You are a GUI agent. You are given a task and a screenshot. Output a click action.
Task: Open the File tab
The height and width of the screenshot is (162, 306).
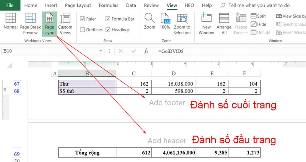[10, 5]
